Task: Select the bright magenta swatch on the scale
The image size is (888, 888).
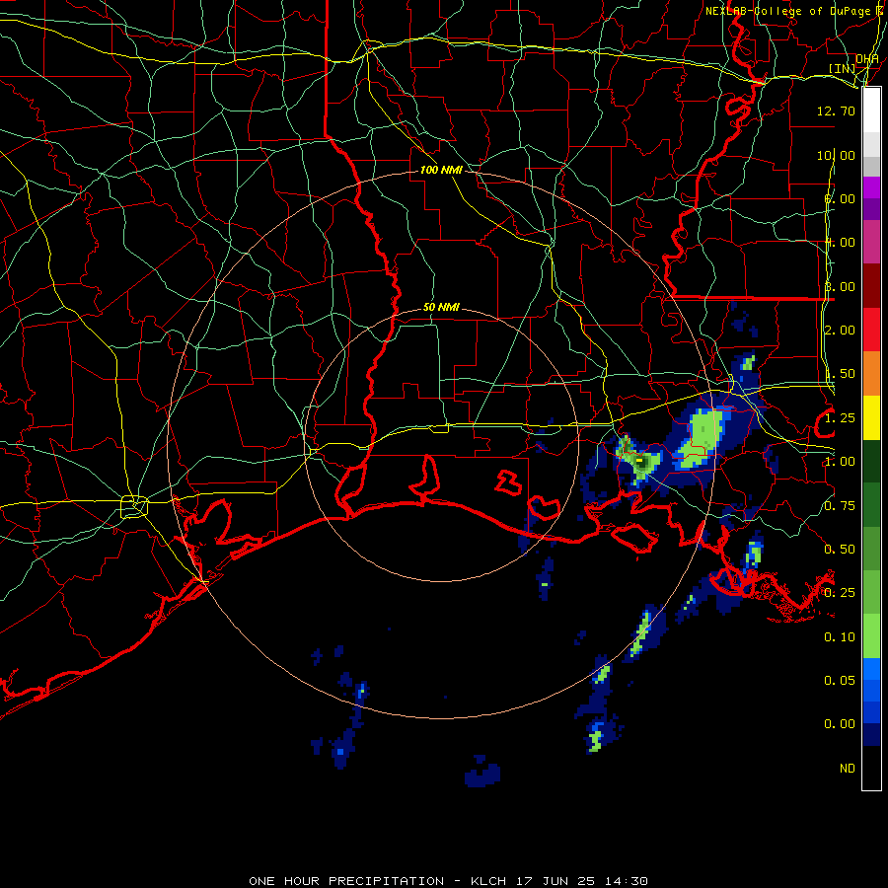Action: tap(871, 187)
